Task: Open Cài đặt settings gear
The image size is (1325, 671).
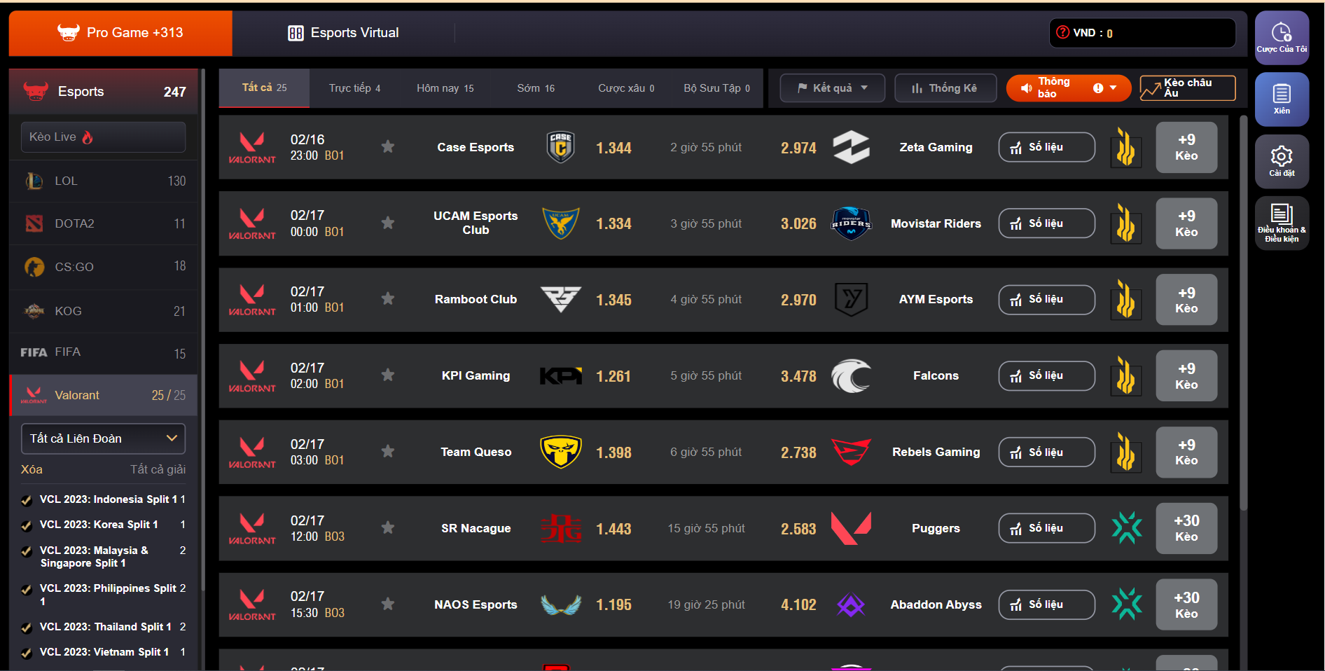Action: (x=1282, y=161)
